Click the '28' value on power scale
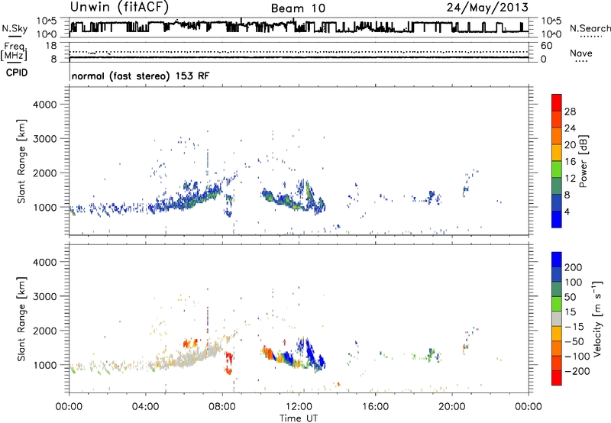 [x=570, y=111]
